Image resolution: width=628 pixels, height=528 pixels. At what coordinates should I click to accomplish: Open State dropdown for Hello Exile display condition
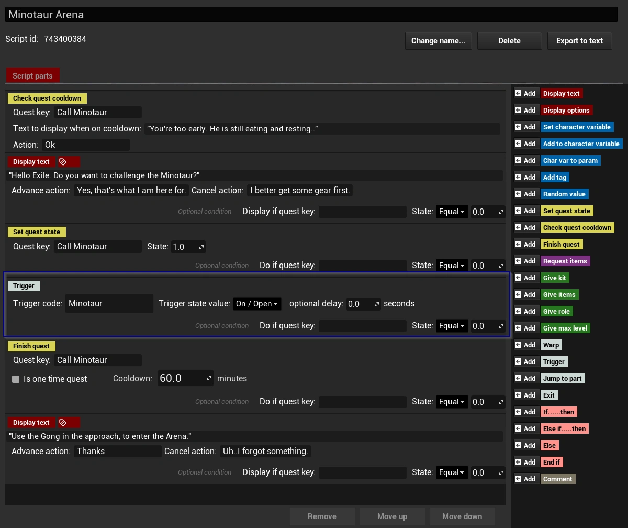click(452, 212)
